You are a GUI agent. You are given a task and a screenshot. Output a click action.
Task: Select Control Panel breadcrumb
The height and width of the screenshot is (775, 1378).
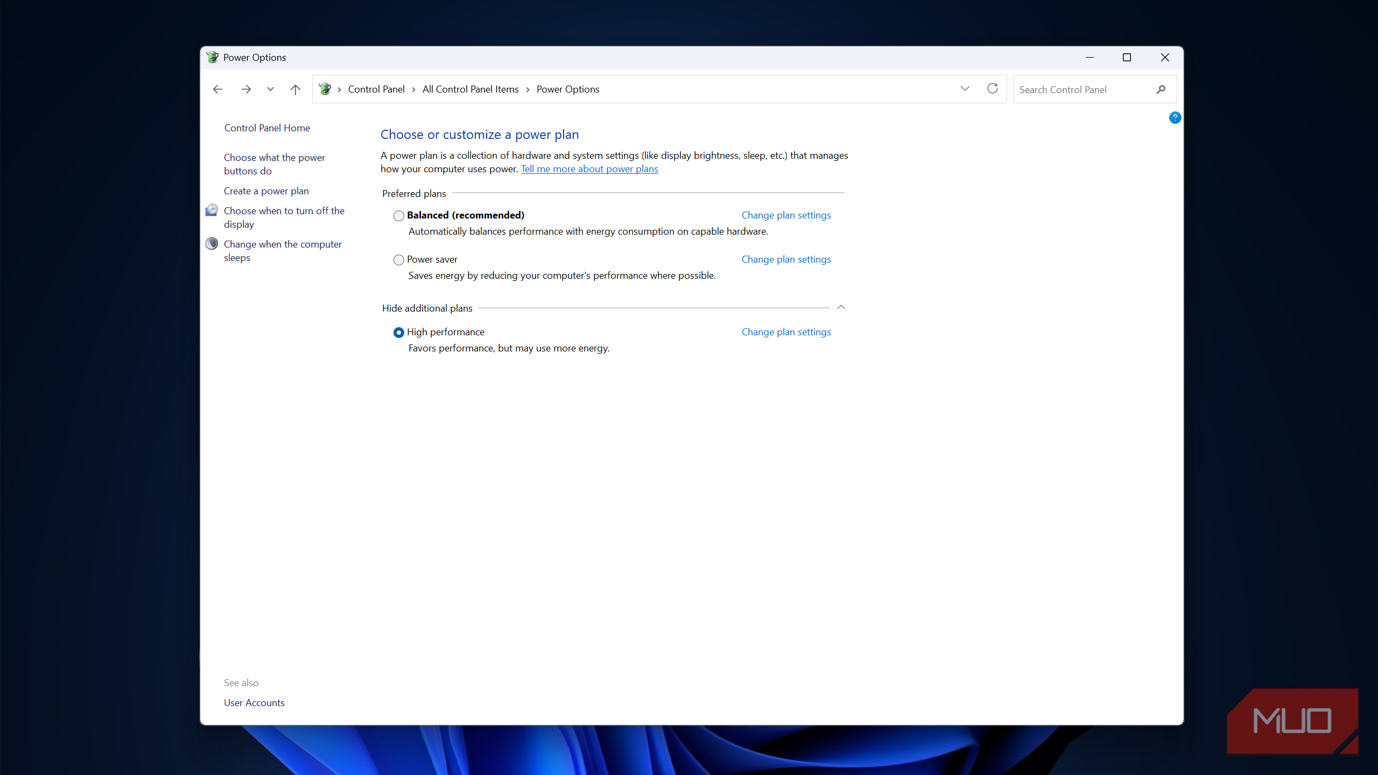pyautogui.click(x=376, y=89)
